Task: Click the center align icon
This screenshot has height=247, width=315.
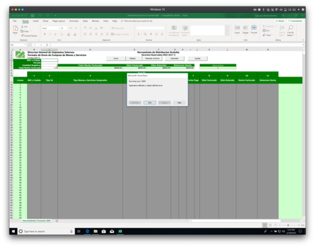Action: click(91, 34)
